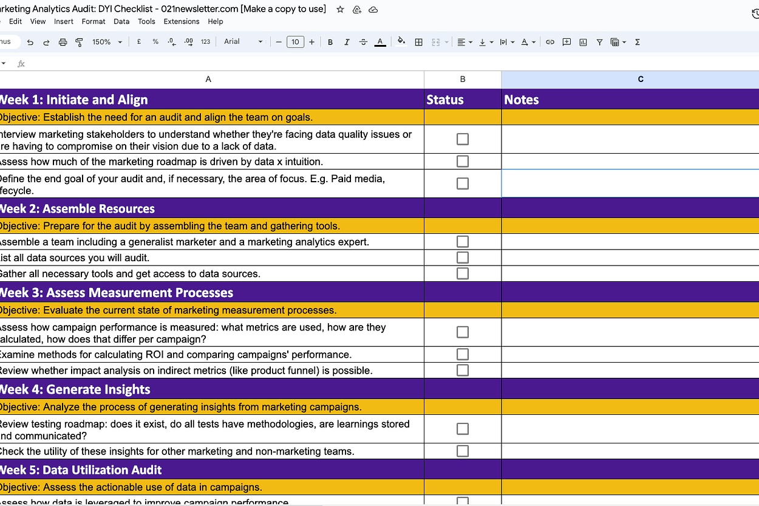Open the Data menu
Image resolution: width=759 pixels, height=506 pixels.
[x=121, y=21]
